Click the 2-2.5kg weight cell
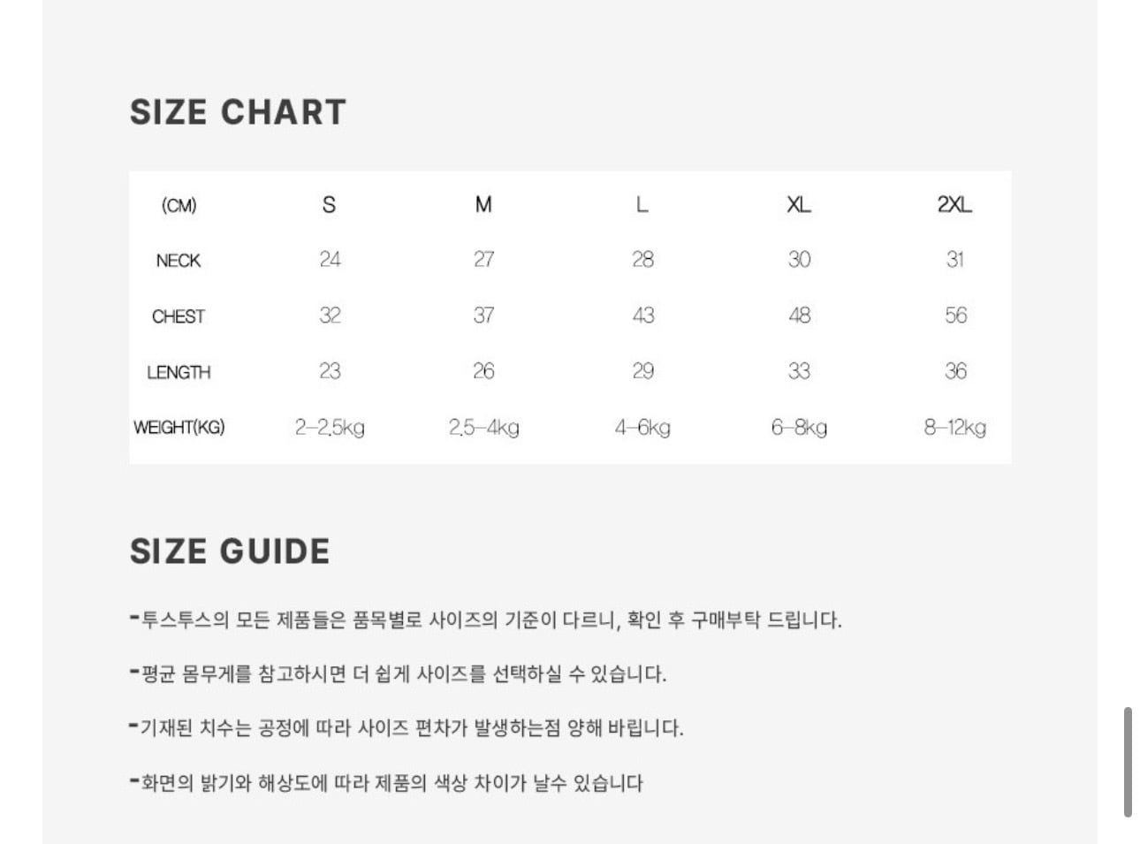Image resolution: width=1140 pixels, height=844 pixels. 330,428
